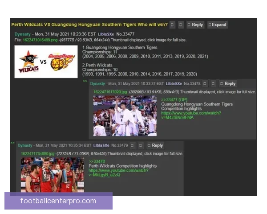Click quote link >>33478
This screenshot has height=214, width=267.
(x=97, y=161)
